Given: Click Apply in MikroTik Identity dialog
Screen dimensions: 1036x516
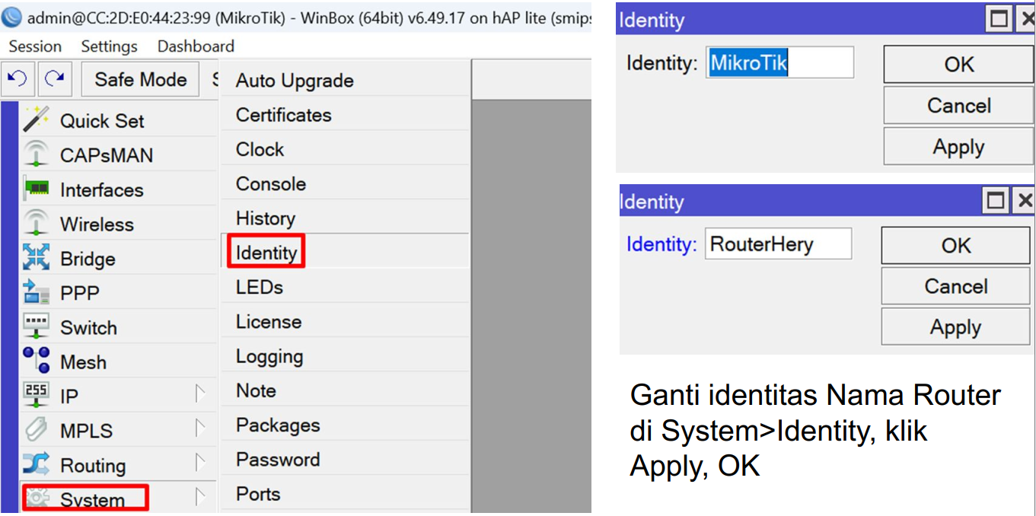Looking at the screenshot, I should [958, 146].
